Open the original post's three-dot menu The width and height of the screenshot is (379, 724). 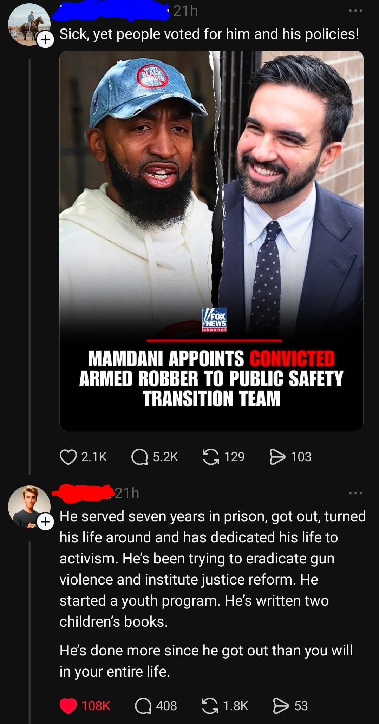pyautogui.click(x=355, y=11)
